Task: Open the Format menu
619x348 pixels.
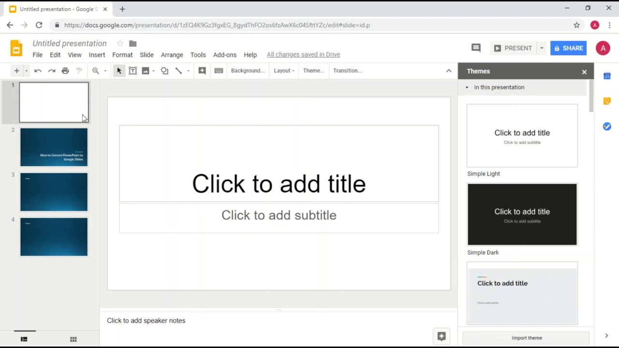Action: pos(122,55)
